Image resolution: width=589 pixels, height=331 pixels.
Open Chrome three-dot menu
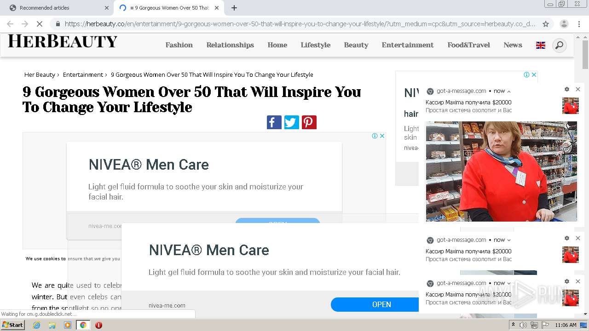pyautogui.click(x=579, y=24)
